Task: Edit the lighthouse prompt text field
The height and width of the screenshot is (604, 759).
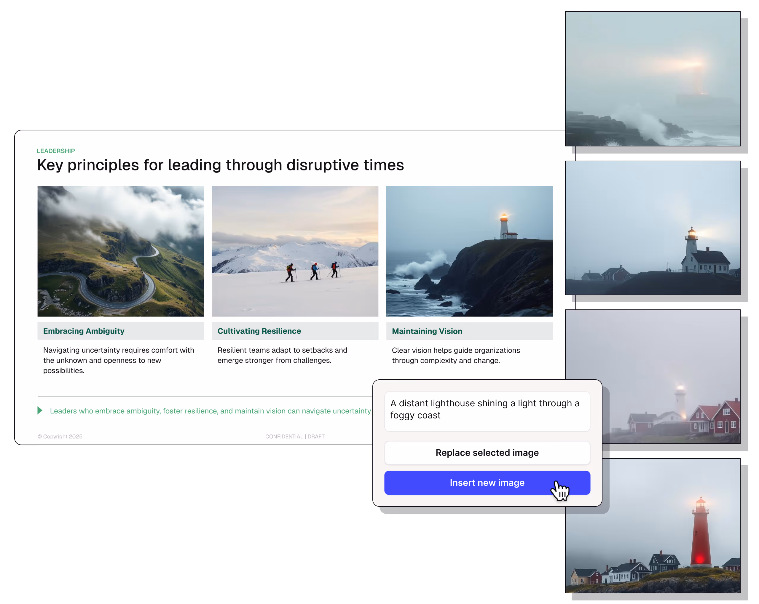Action: 487,409
